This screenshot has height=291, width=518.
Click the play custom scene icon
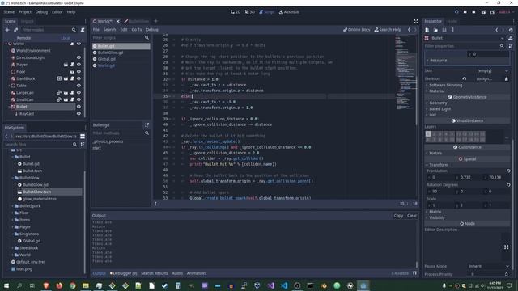pyautogui.click(x=492, y=12)
